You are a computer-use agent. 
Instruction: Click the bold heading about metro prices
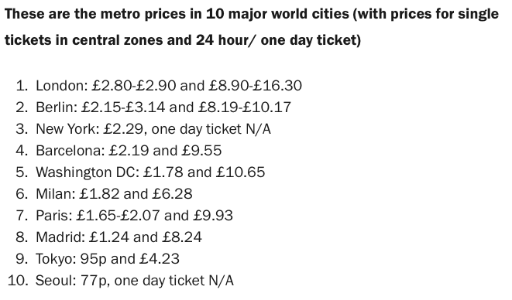point(252,27)
